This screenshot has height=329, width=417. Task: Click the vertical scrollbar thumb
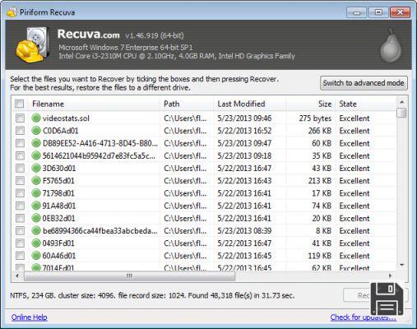point(402,113)
